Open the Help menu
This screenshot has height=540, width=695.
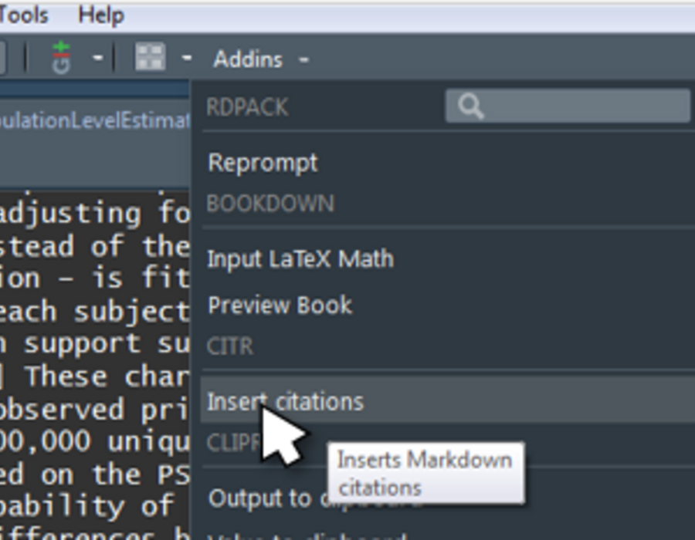101,16
